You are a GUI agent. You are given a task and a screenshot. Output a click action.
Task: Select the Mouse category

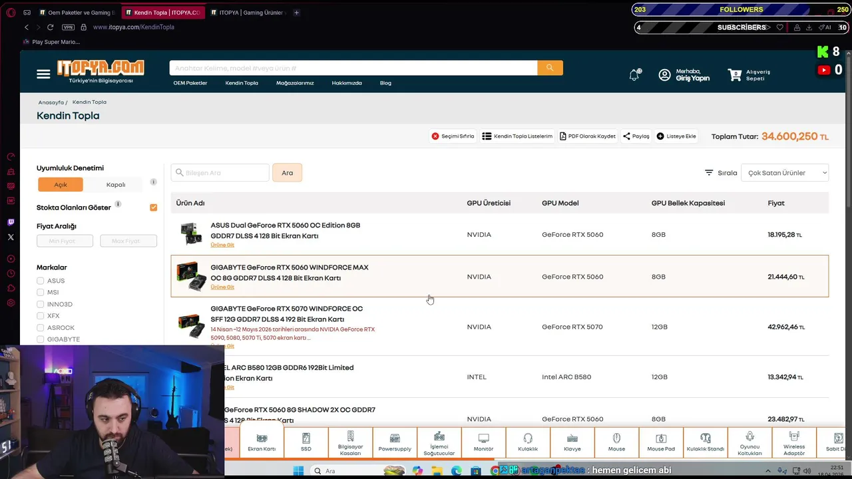tap(616, 442)
